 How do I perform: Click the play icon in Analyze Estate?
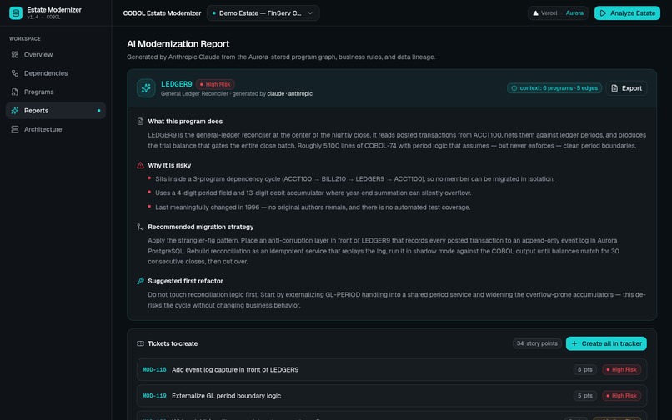pyautogui.click(x=603, y=13)
